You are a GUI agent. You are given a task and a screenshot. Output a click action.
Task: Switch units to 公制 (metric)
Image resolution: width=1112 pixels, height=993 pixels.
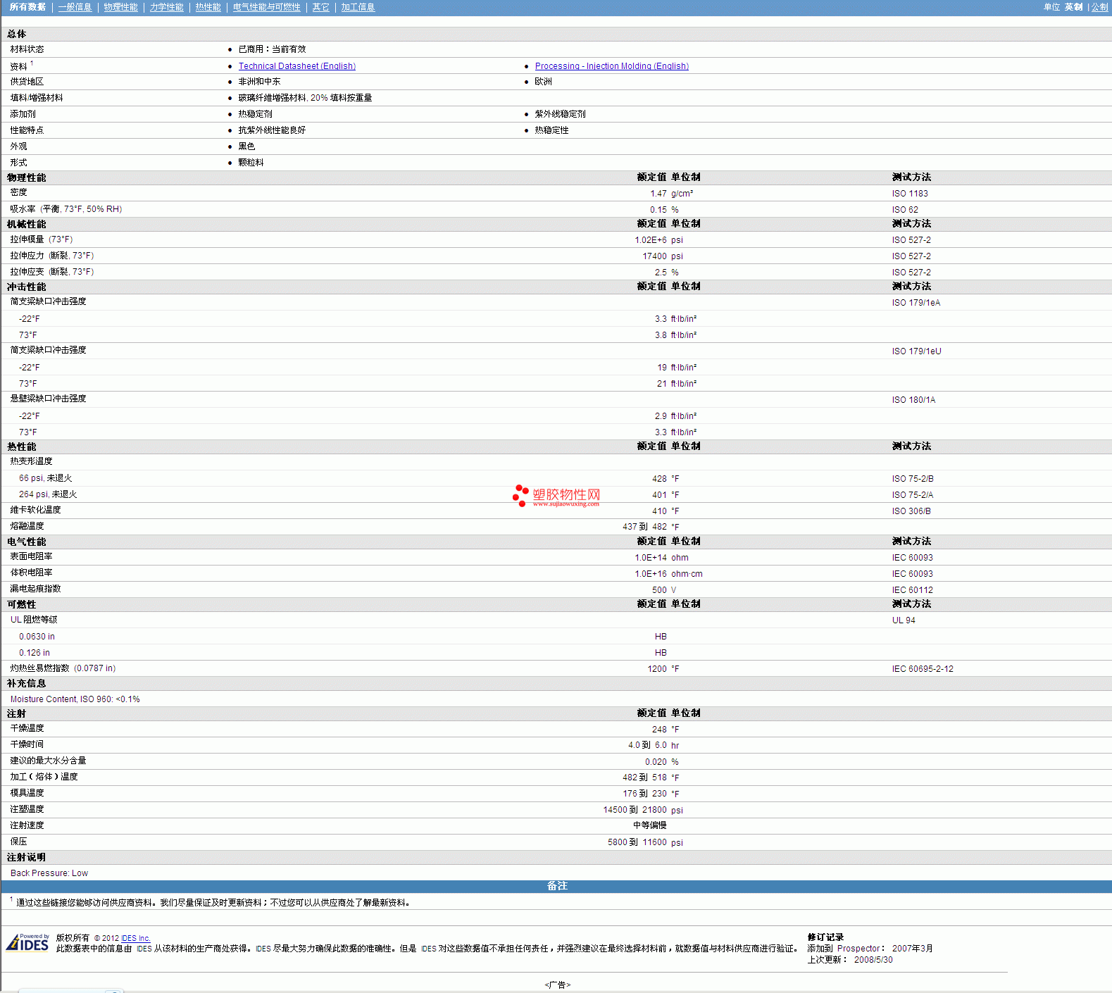[x=1099, y=7]
